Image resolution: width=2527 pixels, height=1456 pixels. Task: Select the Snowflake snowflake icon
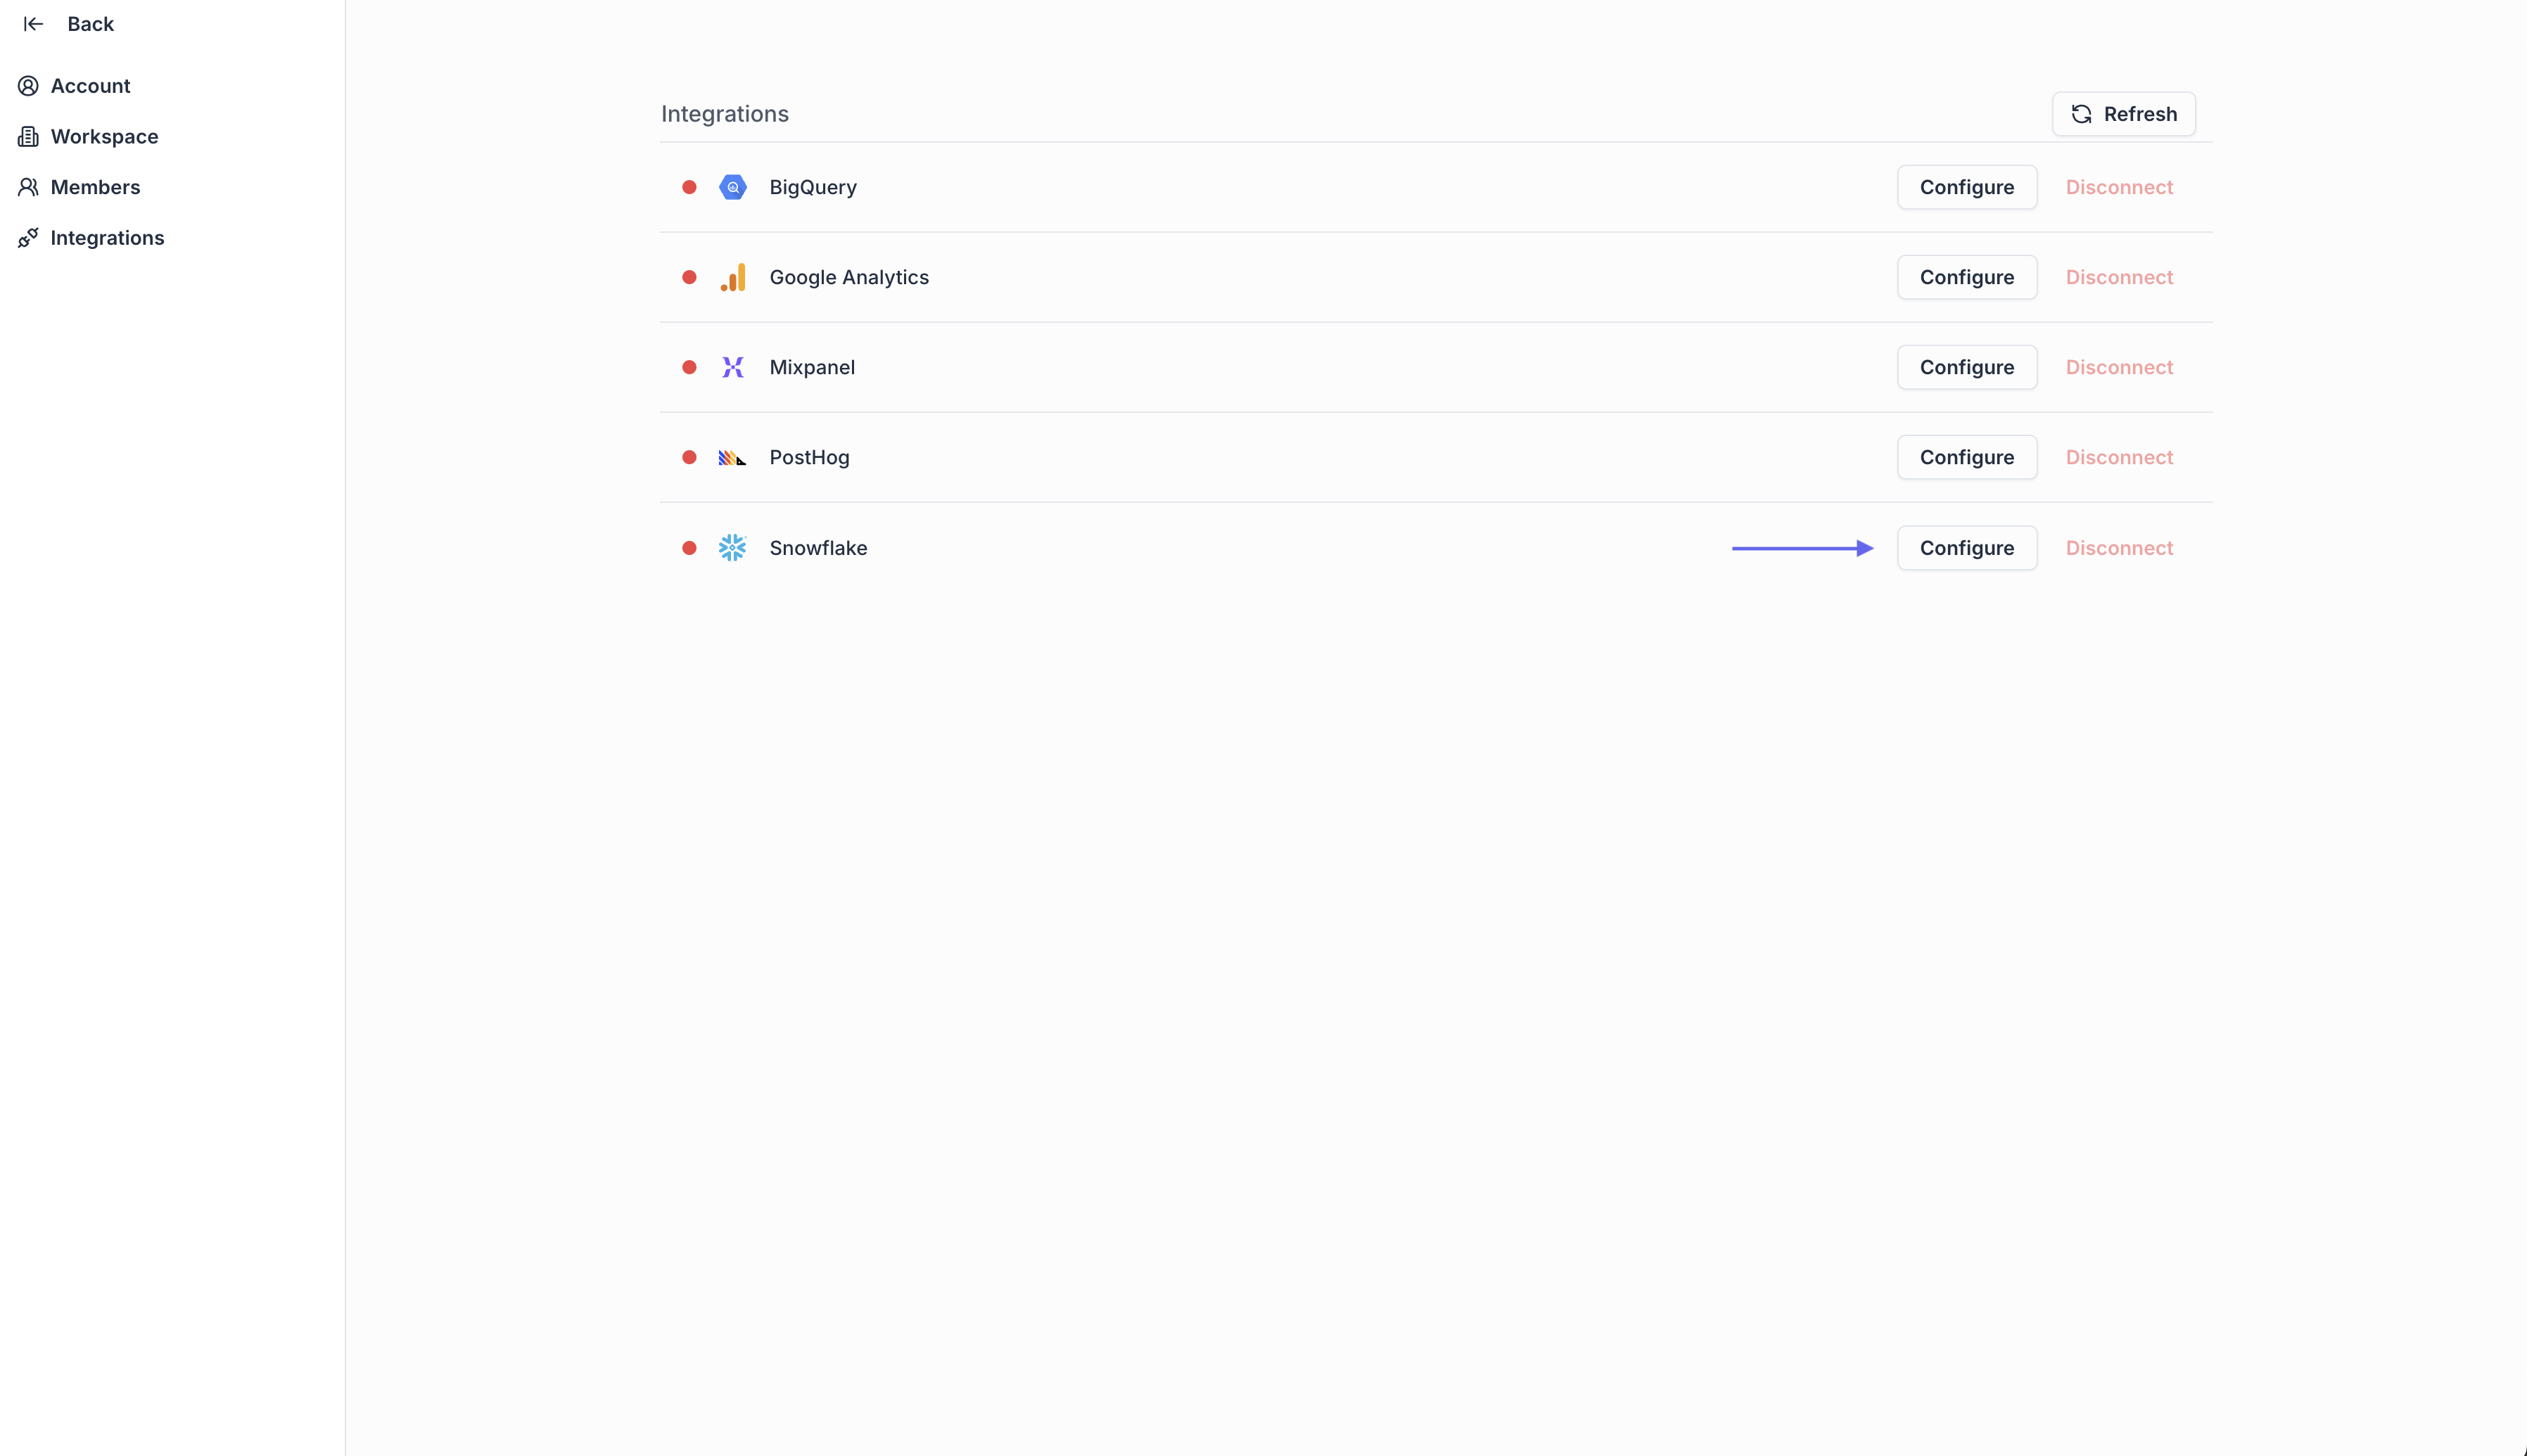pyautogui.click(x=733, y=547)
